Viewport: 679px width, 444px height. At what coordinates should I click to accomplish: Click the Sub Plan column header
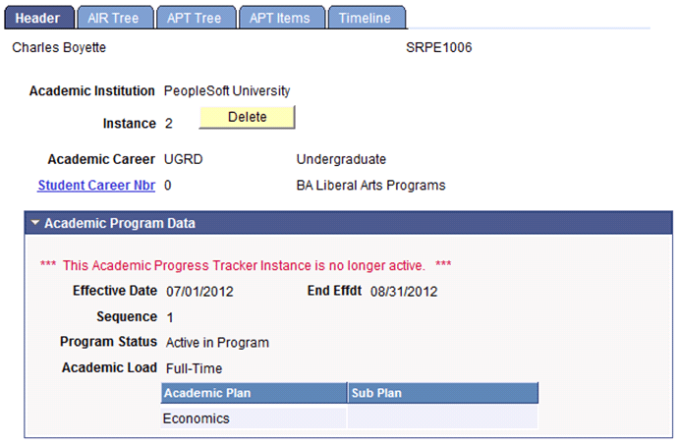(x=442, y=393)
